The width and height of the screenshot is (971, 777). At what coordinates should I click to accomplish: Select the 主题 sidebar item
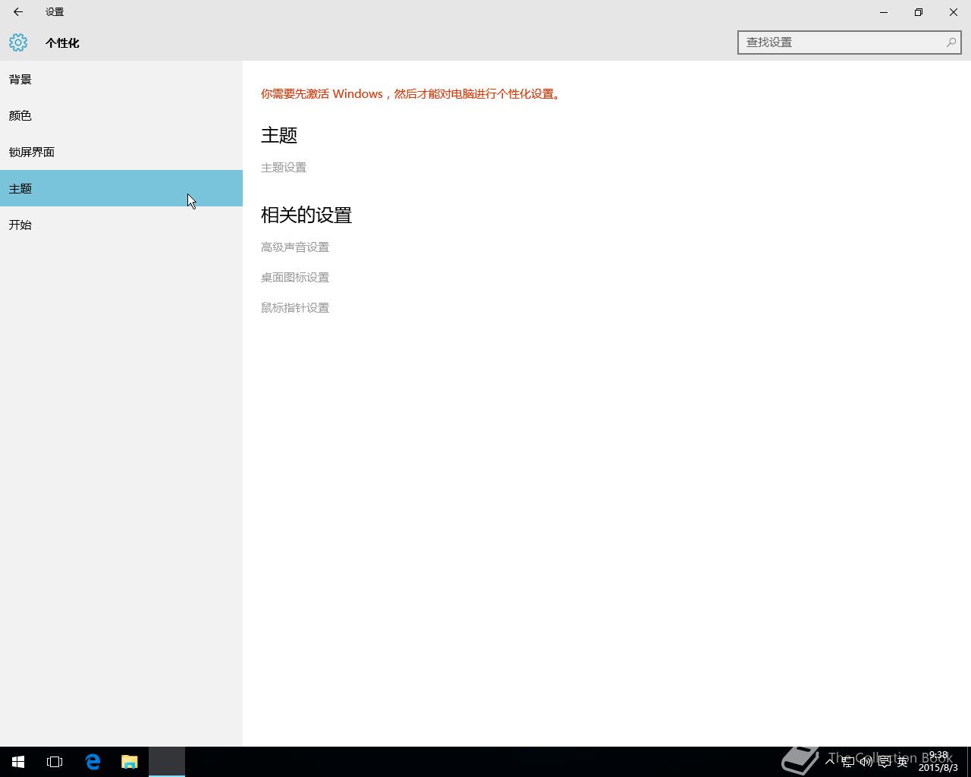(x=121, y=188)
